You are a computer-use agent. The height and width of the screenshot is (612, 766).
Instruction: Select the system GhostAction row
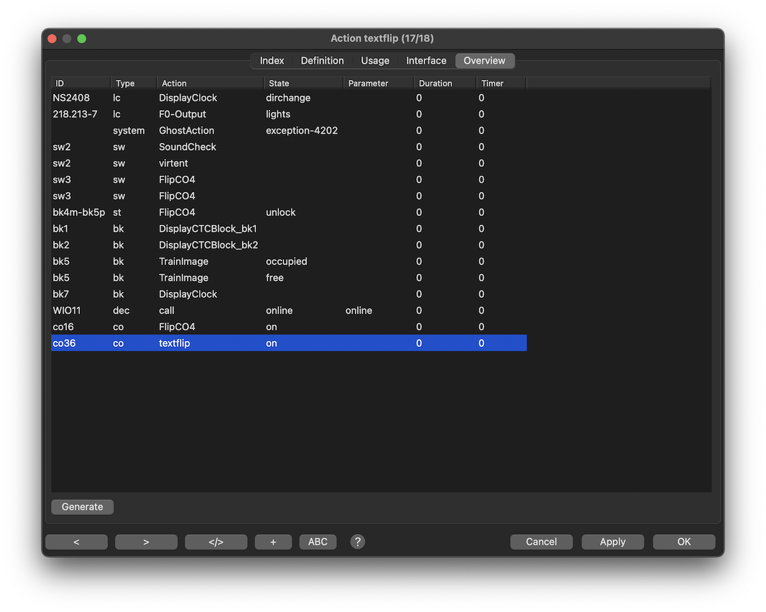186,130
